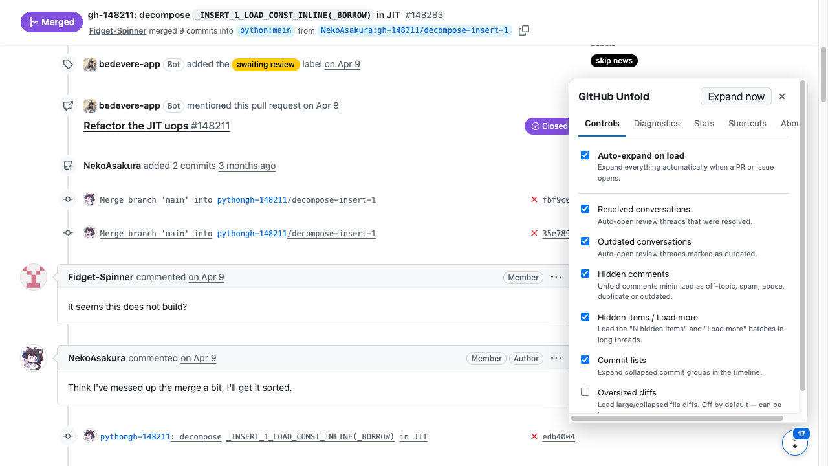Open NekoAsakura's avatar next to comment

pos(34,358)
